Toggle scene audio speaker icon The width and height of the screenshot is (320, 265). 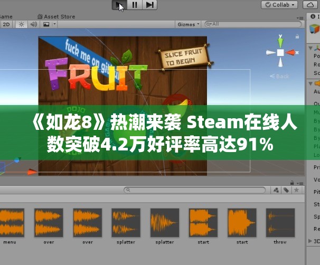point(33,24)
